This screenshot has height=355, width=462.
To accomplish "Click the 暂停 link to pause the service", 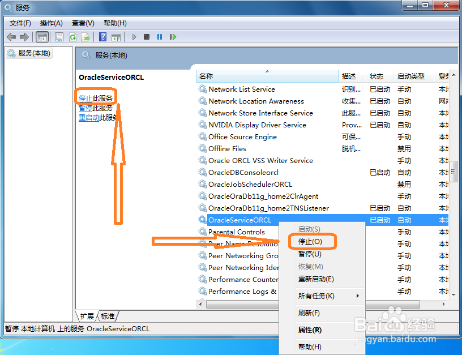I will (x=85, y=108).
